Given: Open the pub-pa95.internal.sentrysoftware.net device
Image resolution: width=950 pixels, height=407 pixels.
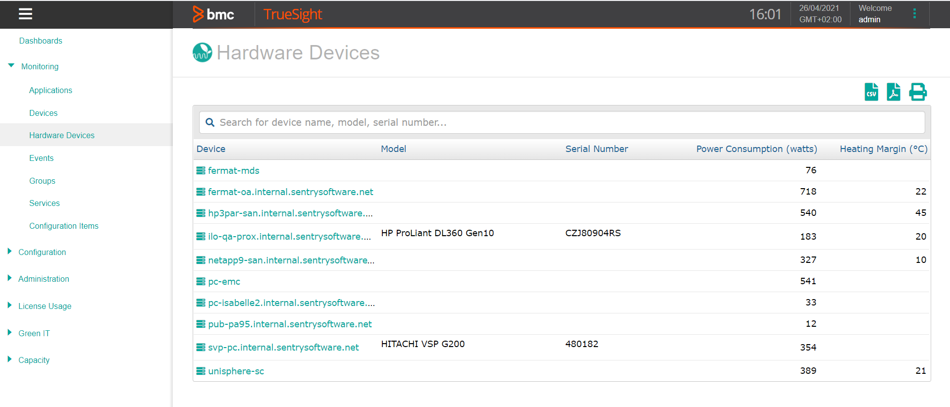Looking at the screenshot, I should (x=290, y=324).
